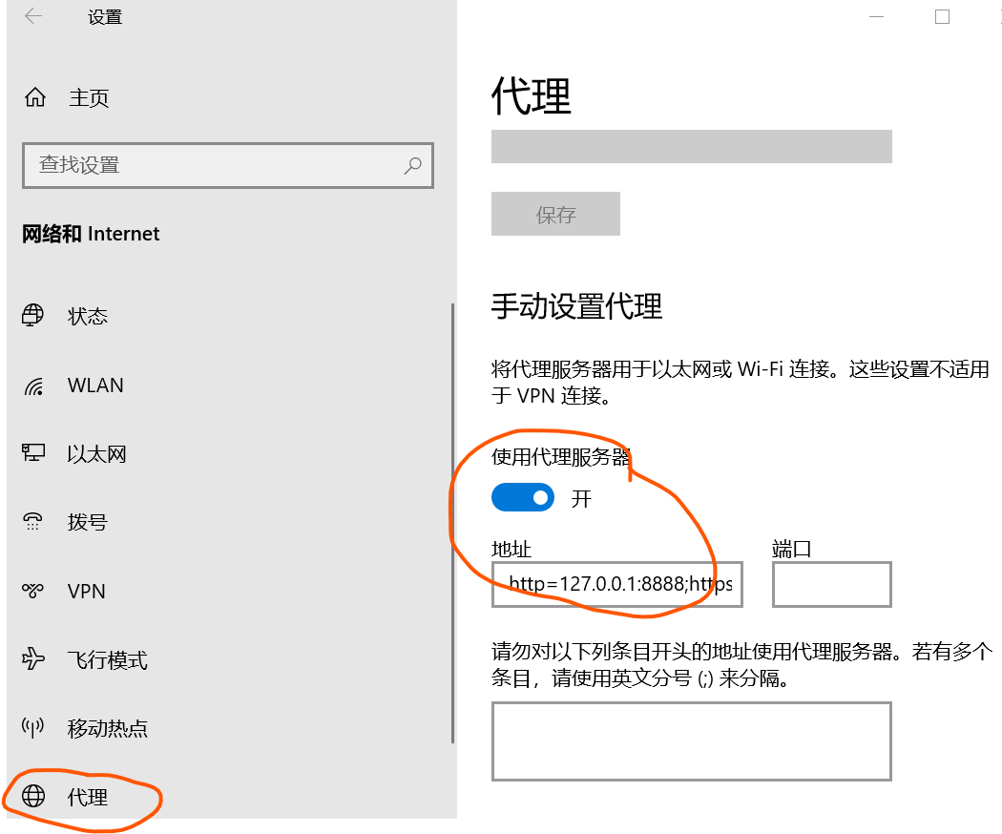Click the Airplane mode icon
This screenshot has width=1002, height=834.
tap(33, 659)
